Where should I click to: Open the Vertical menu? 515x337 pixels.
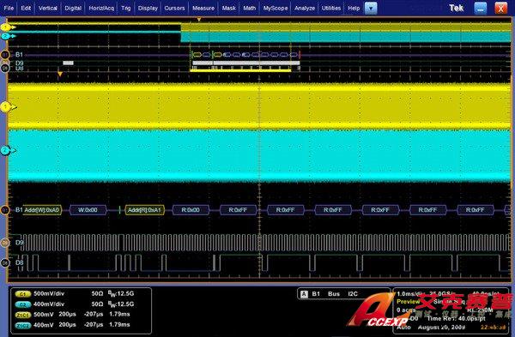click(x=47, y=9)
